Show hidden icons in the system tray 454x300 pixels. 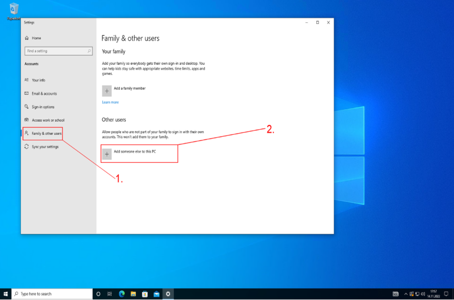(x=406, y=294)
